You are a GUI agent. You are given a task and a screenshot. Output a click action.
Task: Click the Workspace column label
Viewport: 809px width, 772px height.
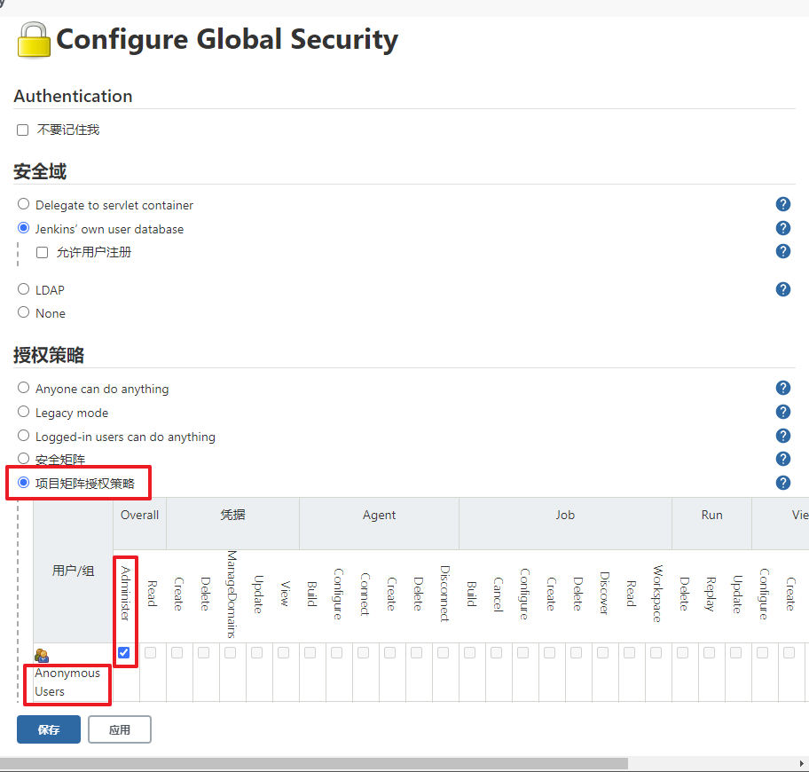(x=657, y=594)
